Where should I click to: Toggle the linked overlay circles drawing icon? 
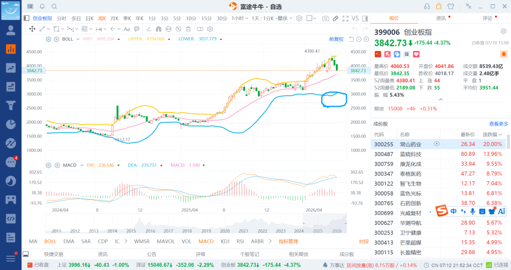[x=200, y=29]
